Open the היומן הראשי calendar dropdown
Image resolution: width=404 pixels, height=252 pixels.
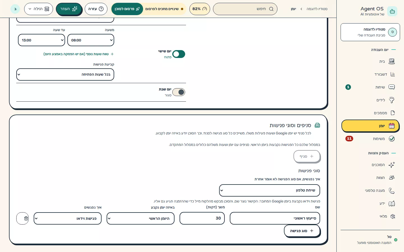(x=141, y=218)
